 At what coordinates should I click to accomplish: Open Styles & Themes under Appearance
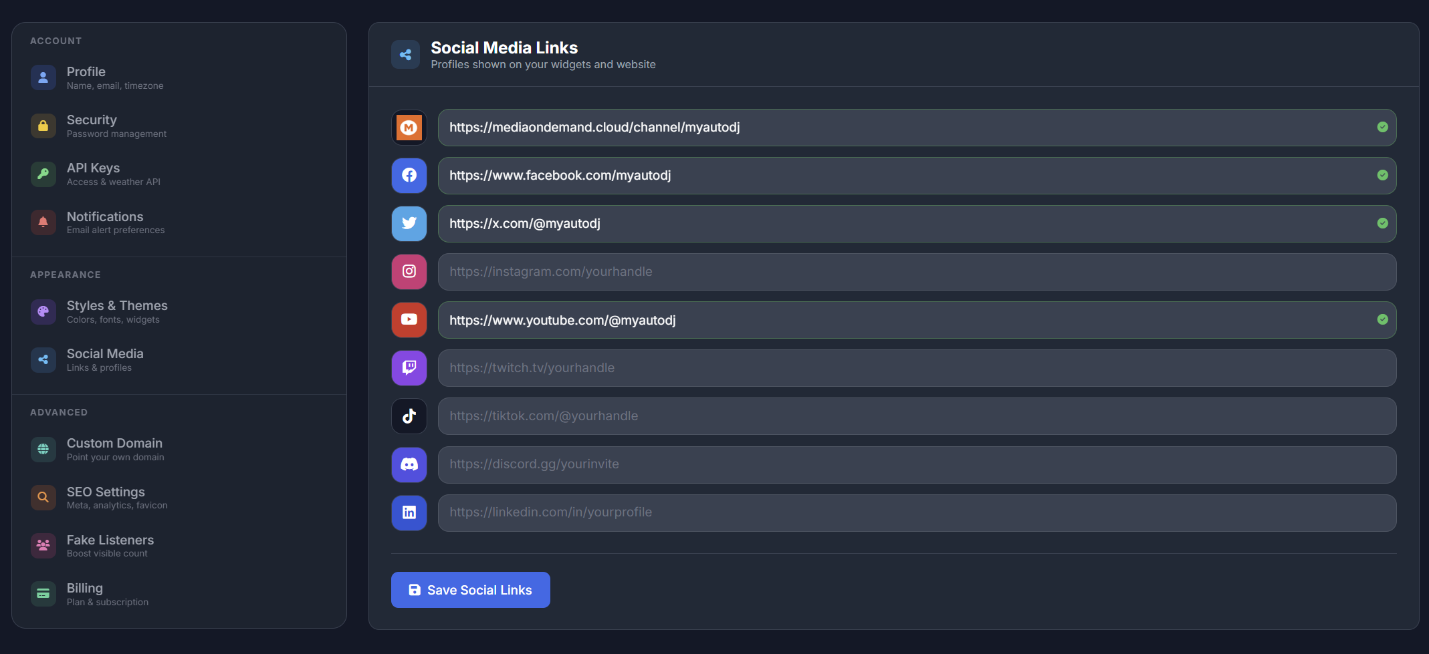coord(117,311)
